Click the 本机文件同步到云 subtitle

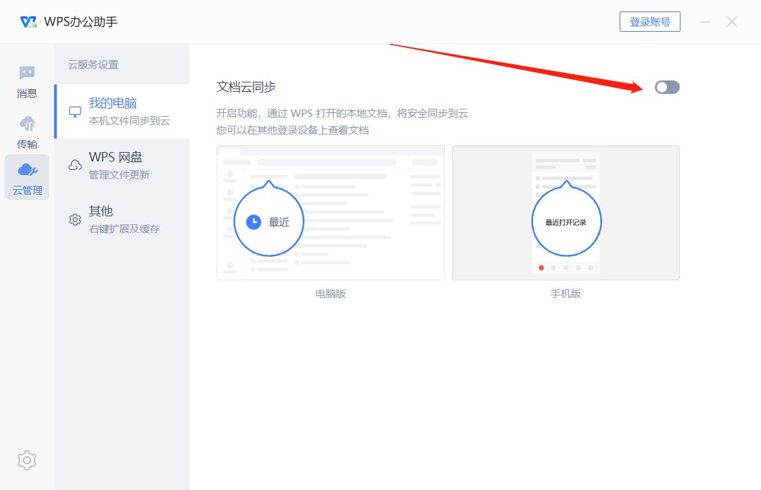[130, 121]
